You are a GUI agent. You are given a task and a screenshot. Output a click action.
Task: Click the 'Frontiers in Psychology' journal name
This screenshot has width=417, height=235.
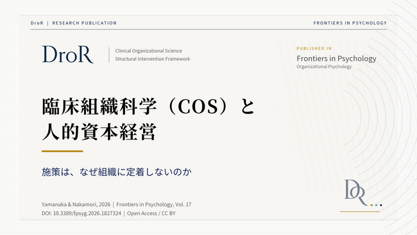336,58
